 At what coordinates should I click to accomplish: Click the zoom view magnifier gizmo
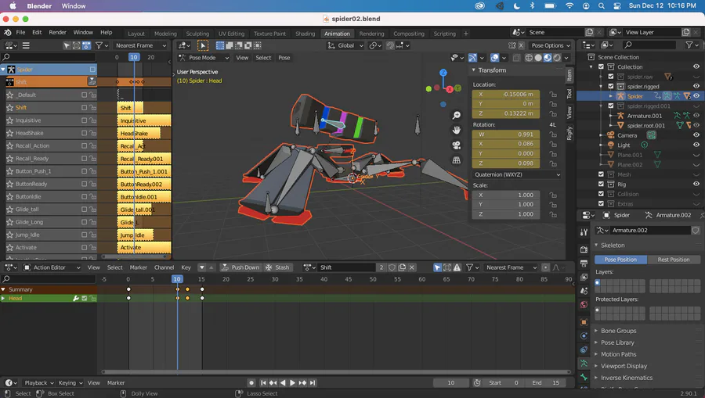(457, 116)
